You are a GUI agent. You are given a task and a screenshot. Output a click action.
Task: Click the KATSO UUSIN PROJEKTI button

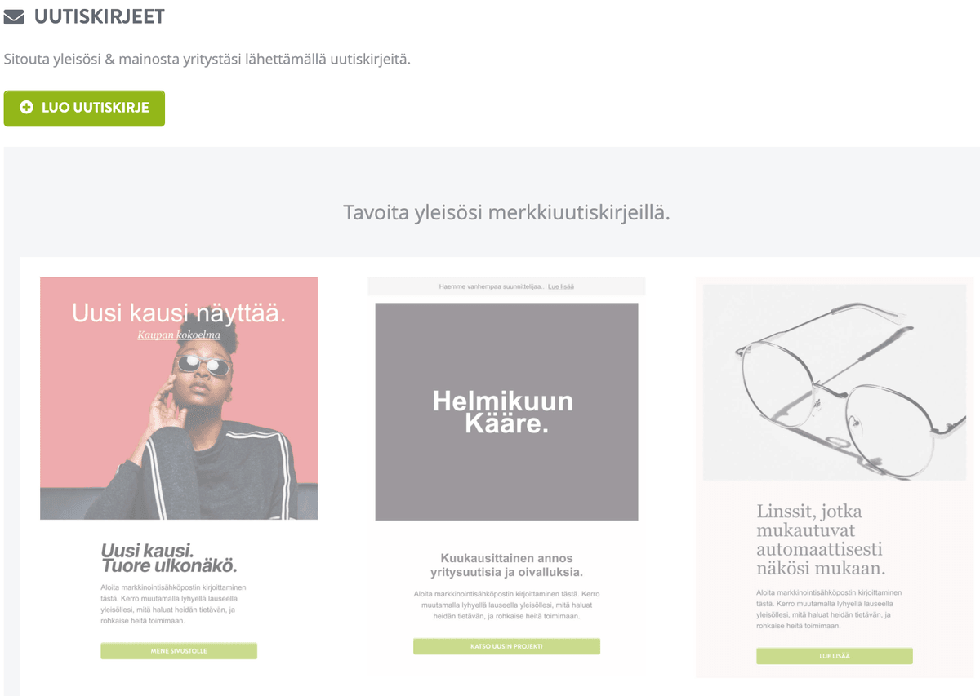click(506, 646)
